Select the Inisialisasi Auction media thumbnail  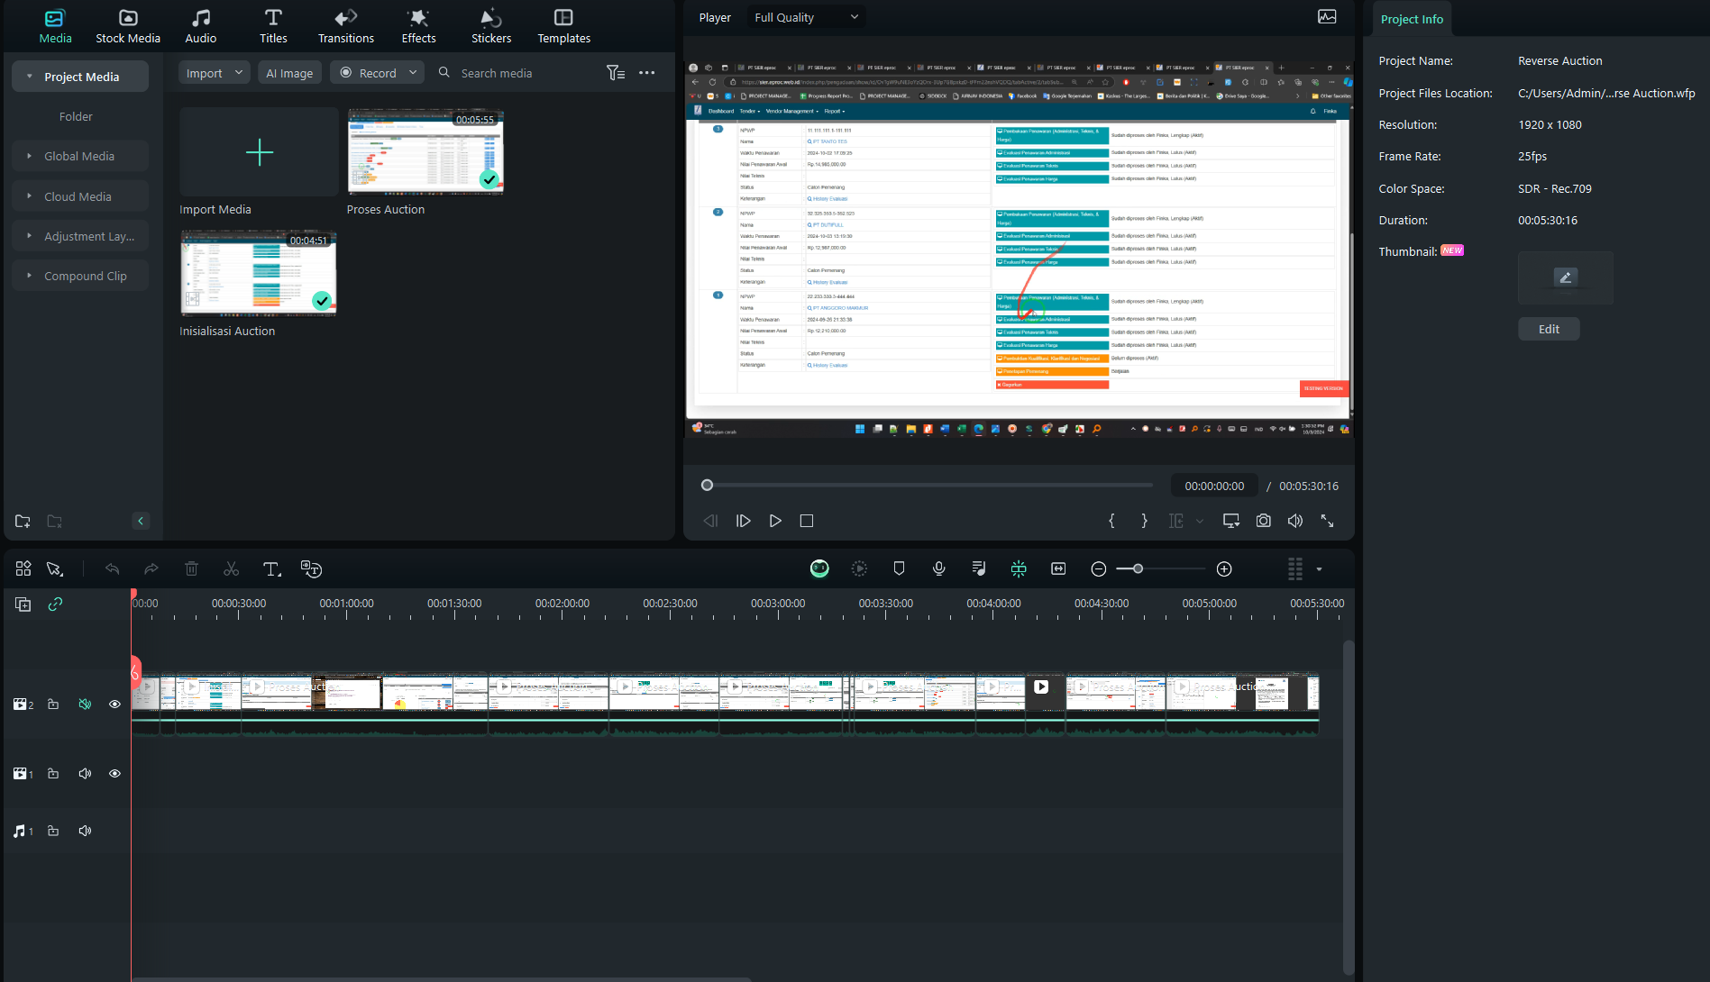258,274
